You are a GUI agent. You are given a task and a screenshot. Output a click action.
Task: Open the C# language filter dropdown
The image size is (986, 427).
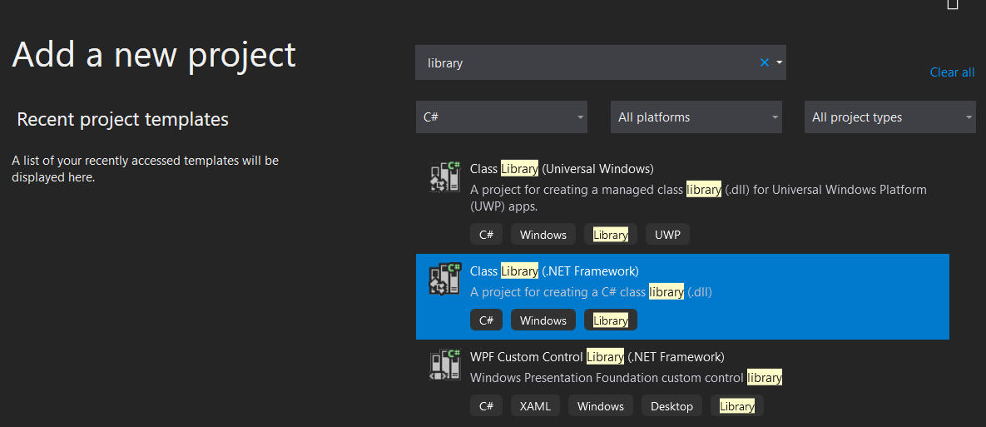tap(502, 117)
